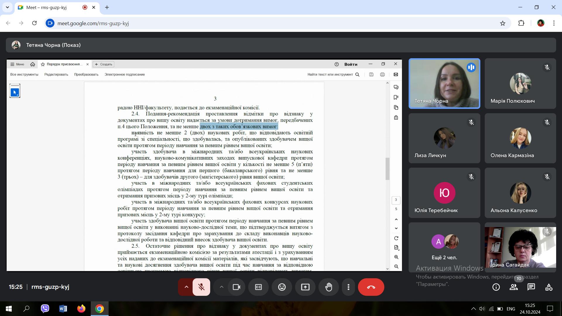Click email envelope icon in PDF toolbar
Image resolution: width=562 pixels, height=316 pixels.
[x=396, y=74]
